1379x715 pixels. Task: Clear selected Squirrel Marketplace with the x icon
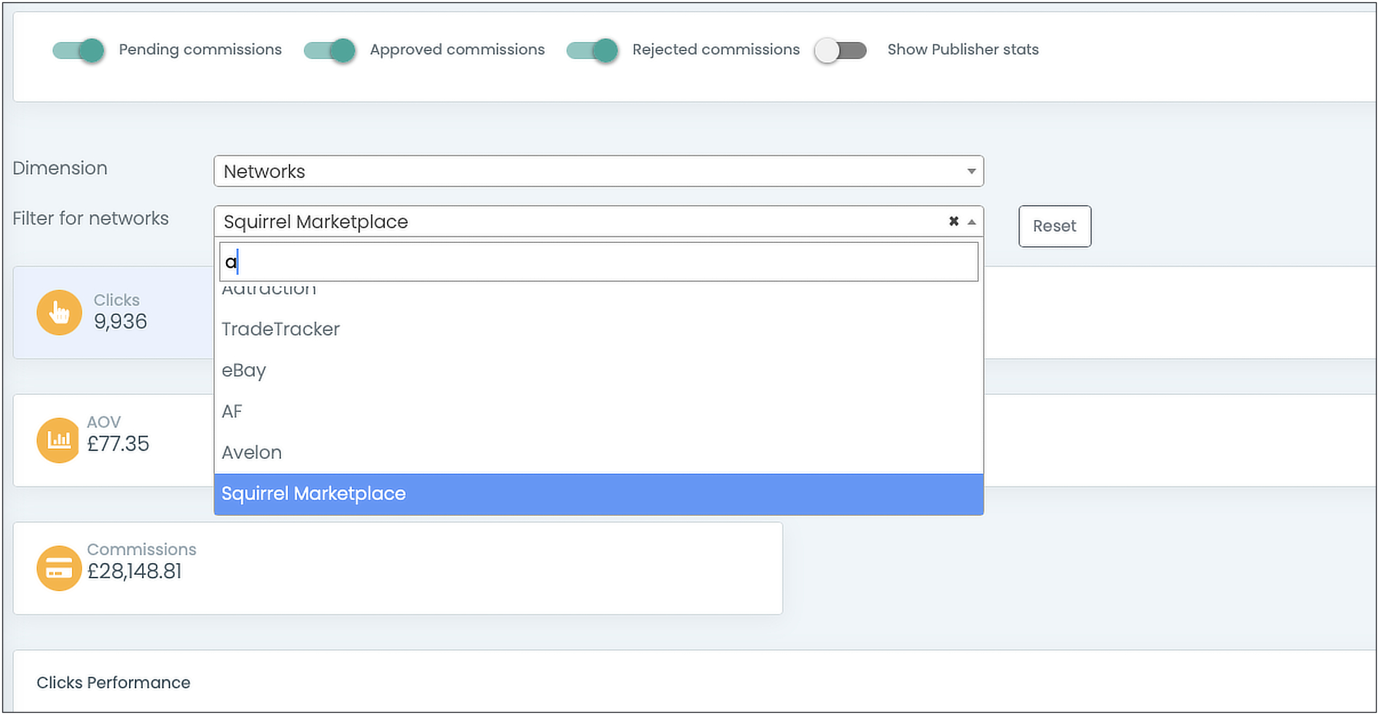[x=953, y=221]
